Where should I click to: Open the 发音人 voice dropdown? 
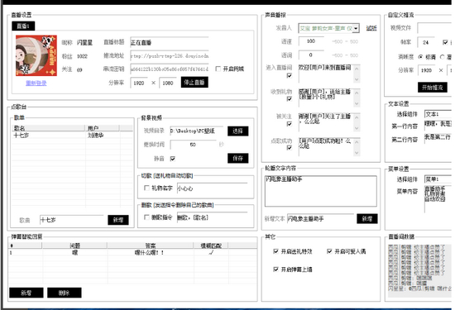(x=356, y=28)
